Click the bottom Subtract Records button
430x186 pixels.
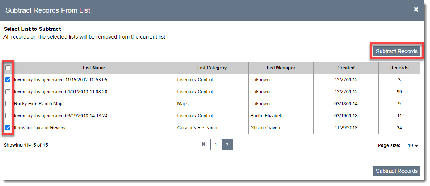(x=396, y=171)
